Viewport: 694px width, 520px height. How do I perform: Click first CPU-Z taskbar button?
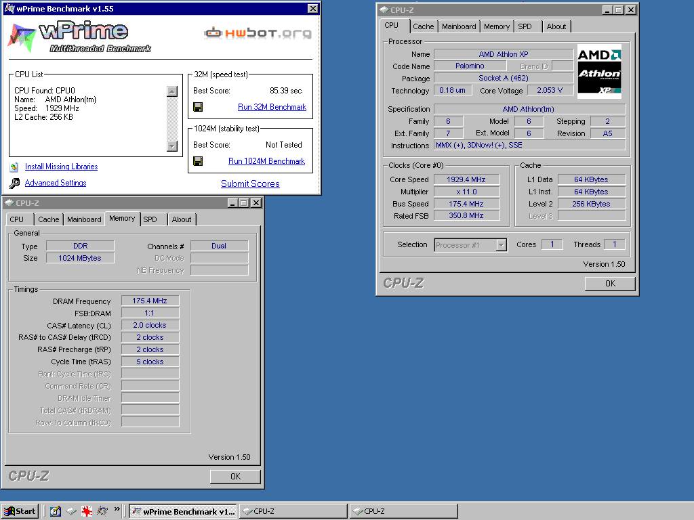(x=293, y=511)
